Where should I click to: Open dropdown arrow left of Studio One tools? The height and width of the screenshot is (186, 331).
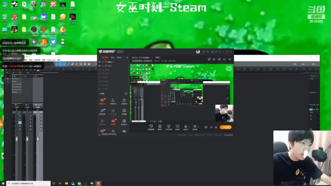click(52, 64)
